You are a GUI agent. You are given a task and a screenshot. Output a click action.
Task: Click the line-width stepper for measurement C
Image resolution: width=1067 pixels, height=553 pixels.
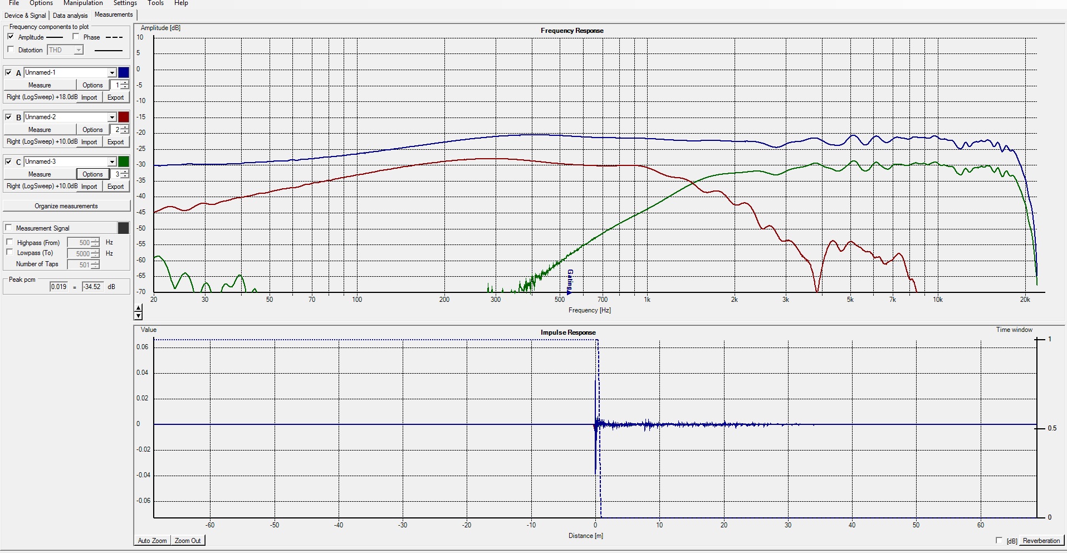[125, 174]
